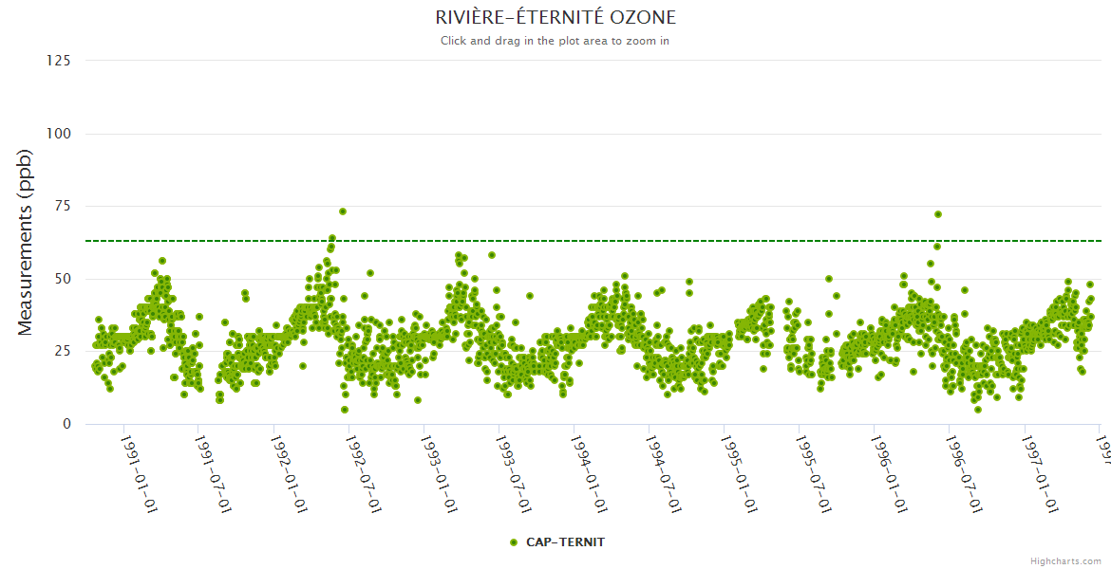
Task: Click the RIVIÈRE-ÉTERNITÉ OZONE chart title
Action: coord(555,18)
